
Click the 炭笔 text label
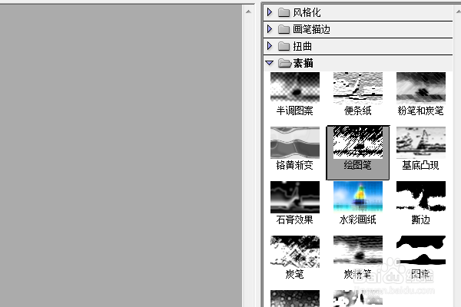tap(294, 275)
